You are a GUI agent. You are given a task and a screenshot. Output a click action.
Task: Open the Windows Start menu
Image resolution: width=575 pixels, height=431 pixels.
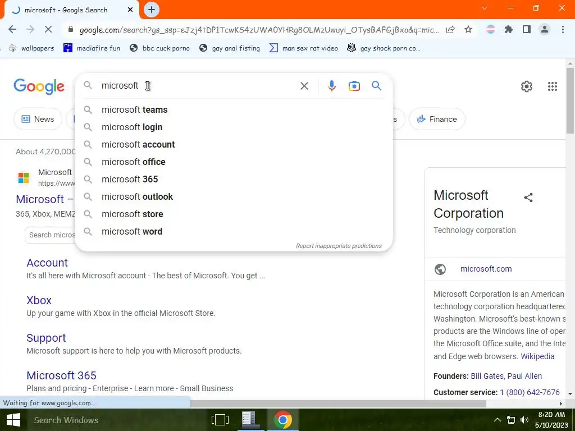[x=13, y=420]
